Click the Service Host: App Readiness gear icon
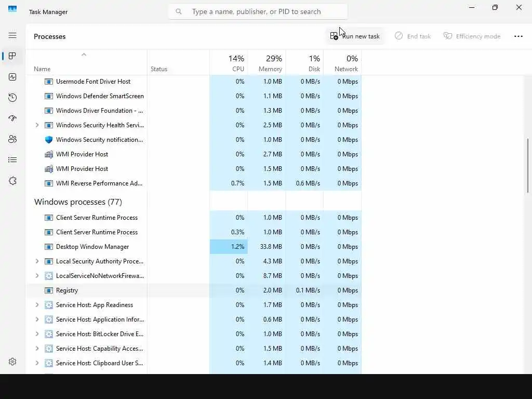 pos(49,305)
